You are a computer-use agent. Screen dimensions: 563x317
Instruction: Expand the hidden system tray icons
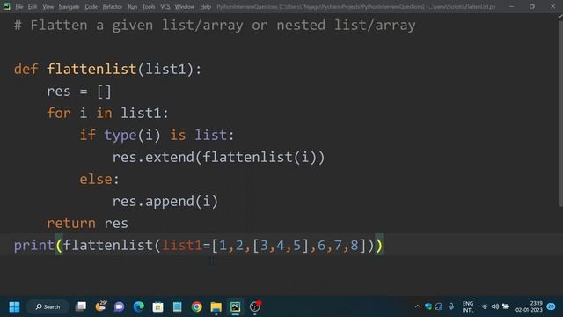(x=417, y=306)
